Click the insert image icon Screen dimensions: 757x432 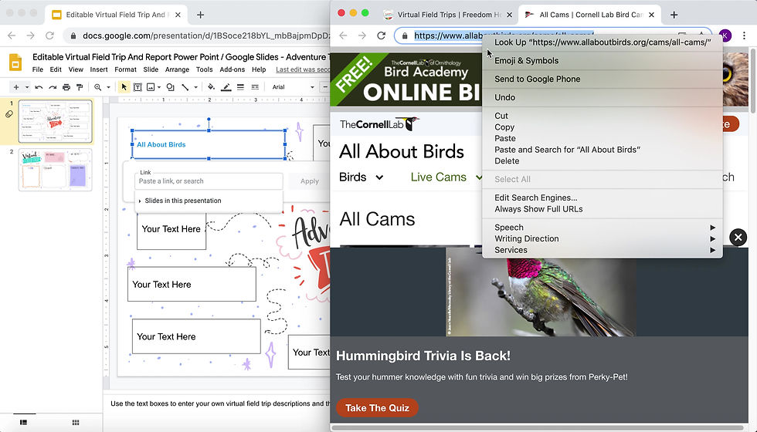click(x=151, y=87)
